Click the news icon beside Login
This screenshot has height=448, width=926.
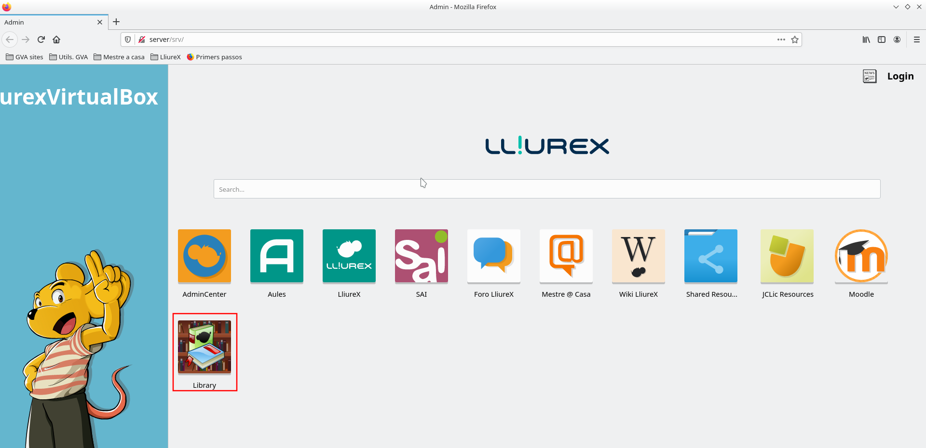(x=869, y=76)
